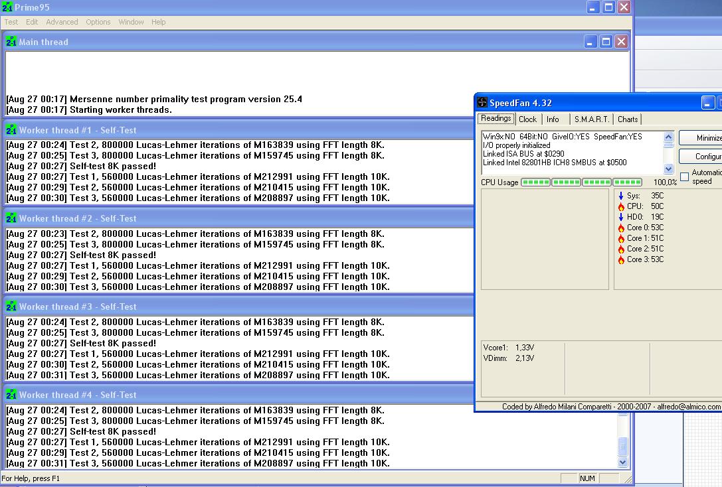The image size is (722, 487).
Task: Click the SpeedFan log scroll-down arrow
Action: coord(669,169)
